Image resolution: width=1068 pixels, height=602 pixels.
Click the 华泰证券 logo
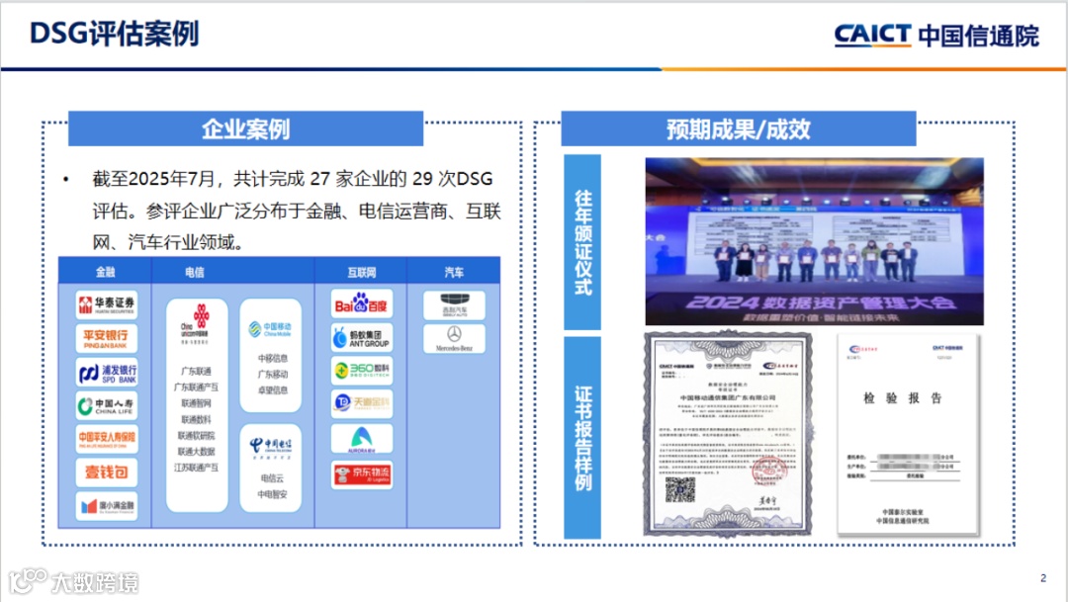(106, 304)
